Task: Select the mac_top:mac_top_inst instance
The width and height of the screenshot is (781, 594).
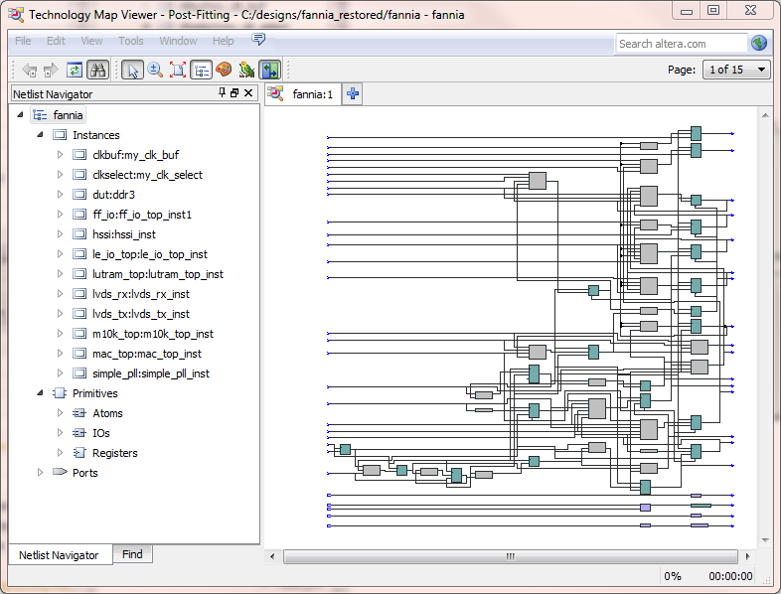Action: pos(146,354)
